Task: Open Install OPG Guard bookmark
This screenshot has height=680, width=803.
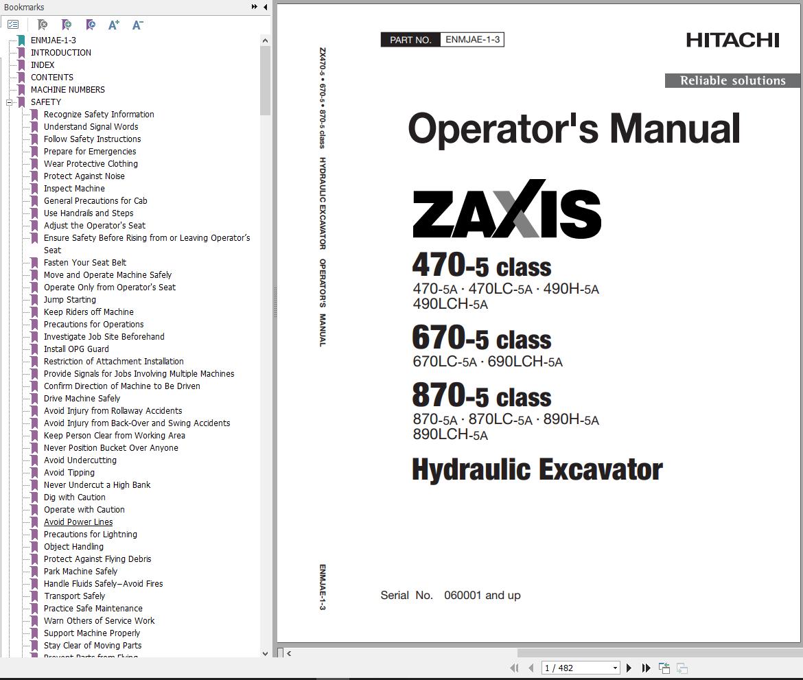Action: point(76,349)
